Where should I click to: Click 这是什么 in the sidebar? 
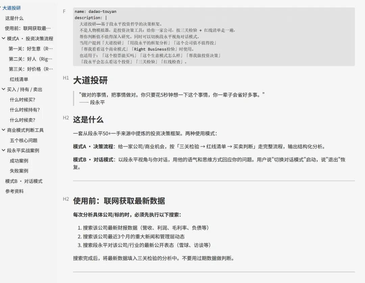coord(15,18)
